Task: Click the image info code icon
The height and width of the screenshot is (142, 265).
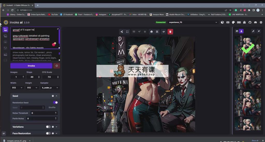Action: [x=164, y=32]
